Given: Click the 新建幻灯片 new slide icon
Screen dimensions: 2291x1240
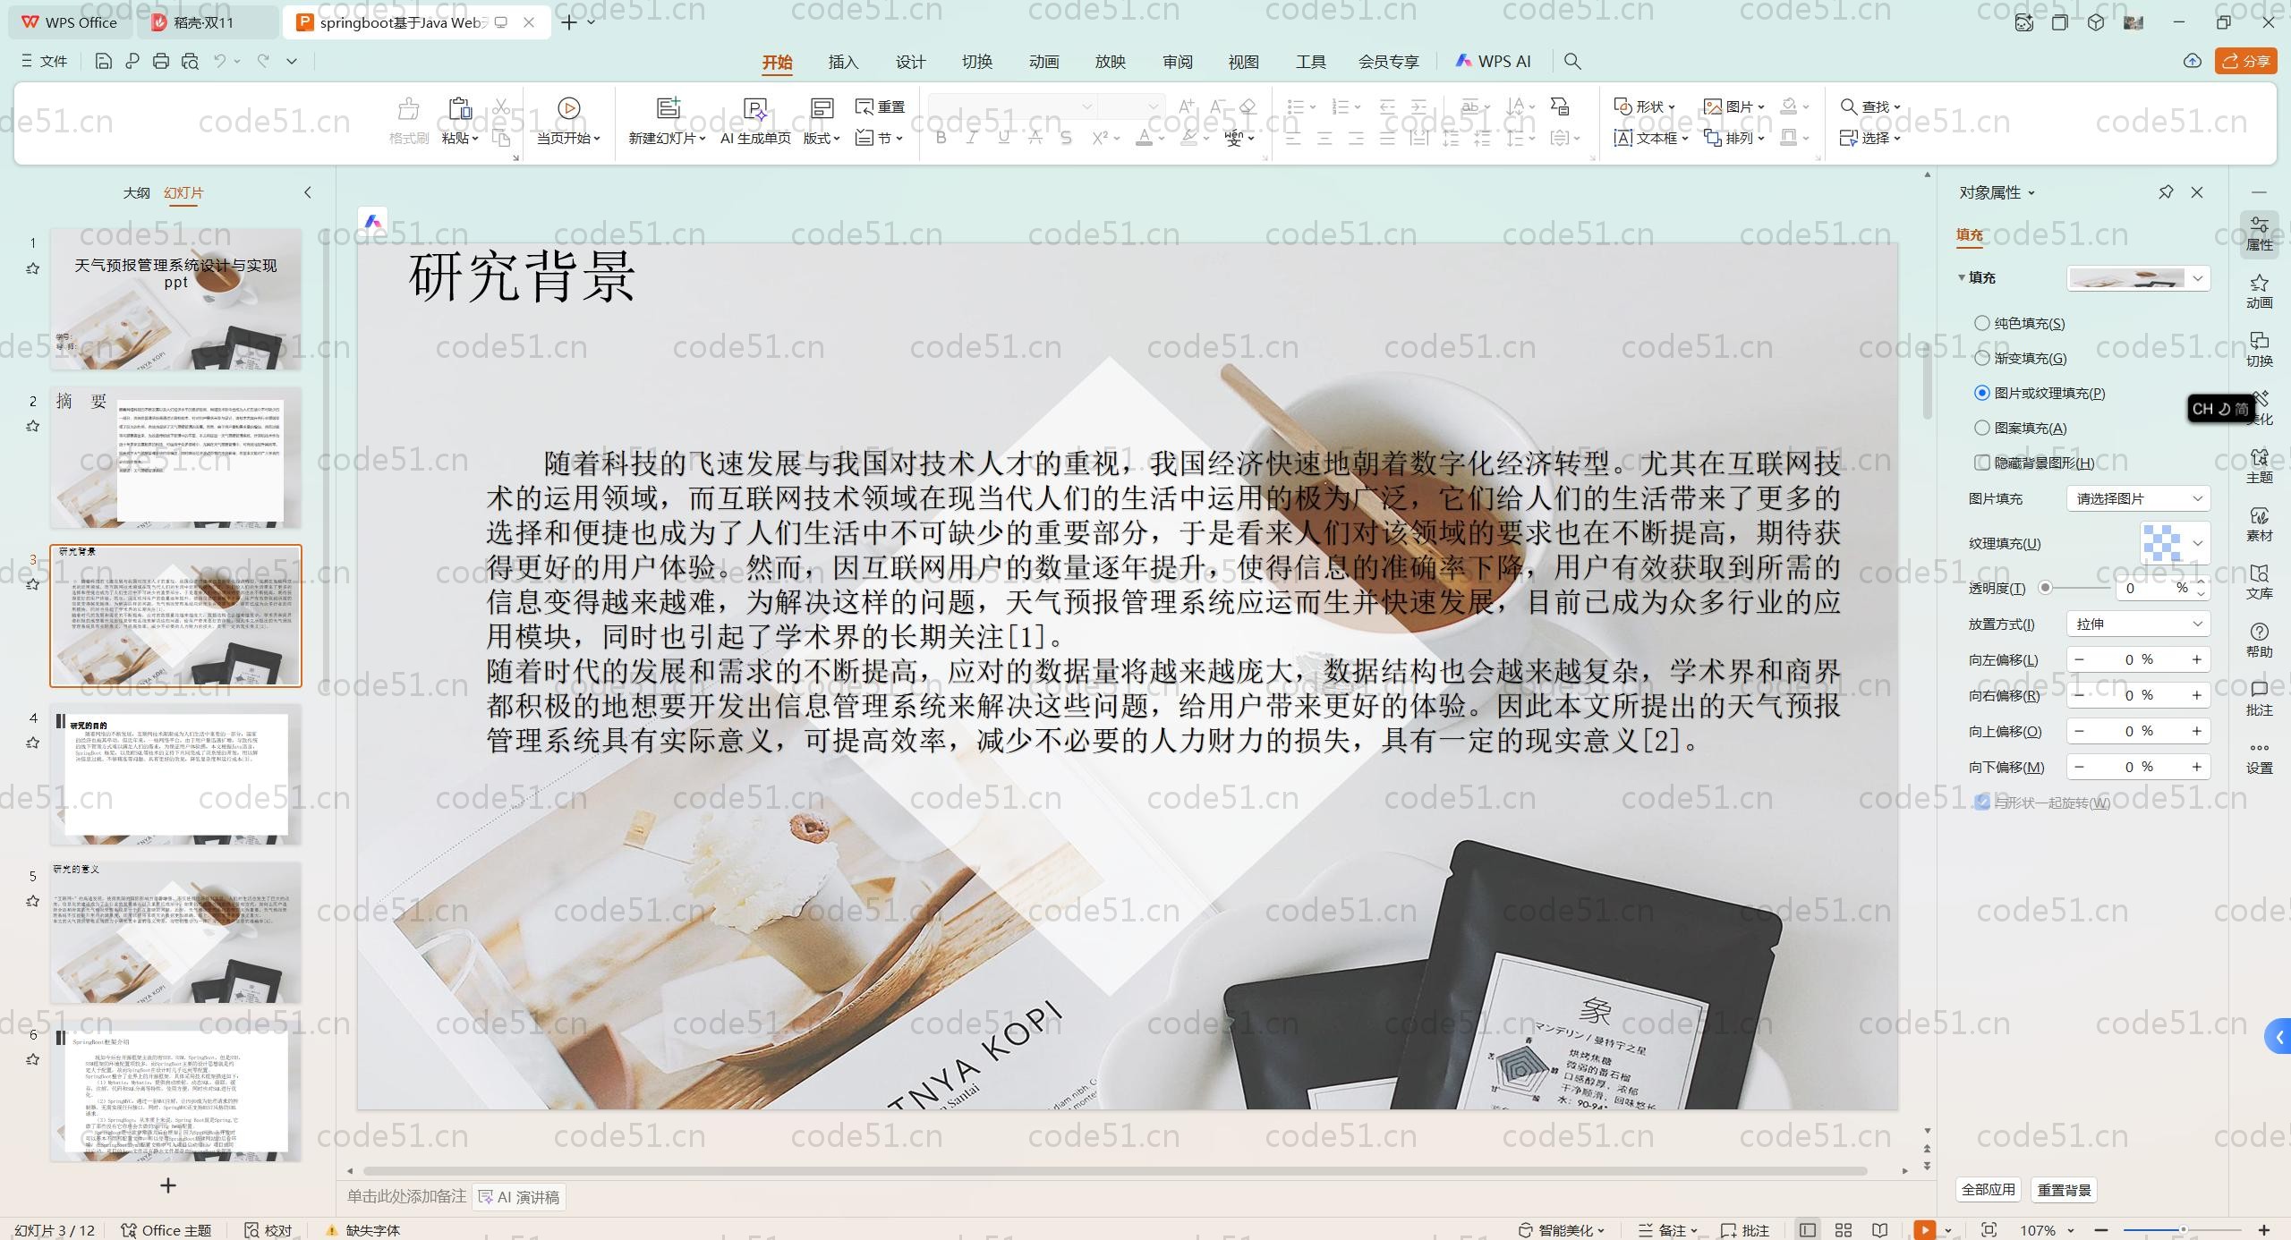Looking at the screenshot, I should coord(668,108).
